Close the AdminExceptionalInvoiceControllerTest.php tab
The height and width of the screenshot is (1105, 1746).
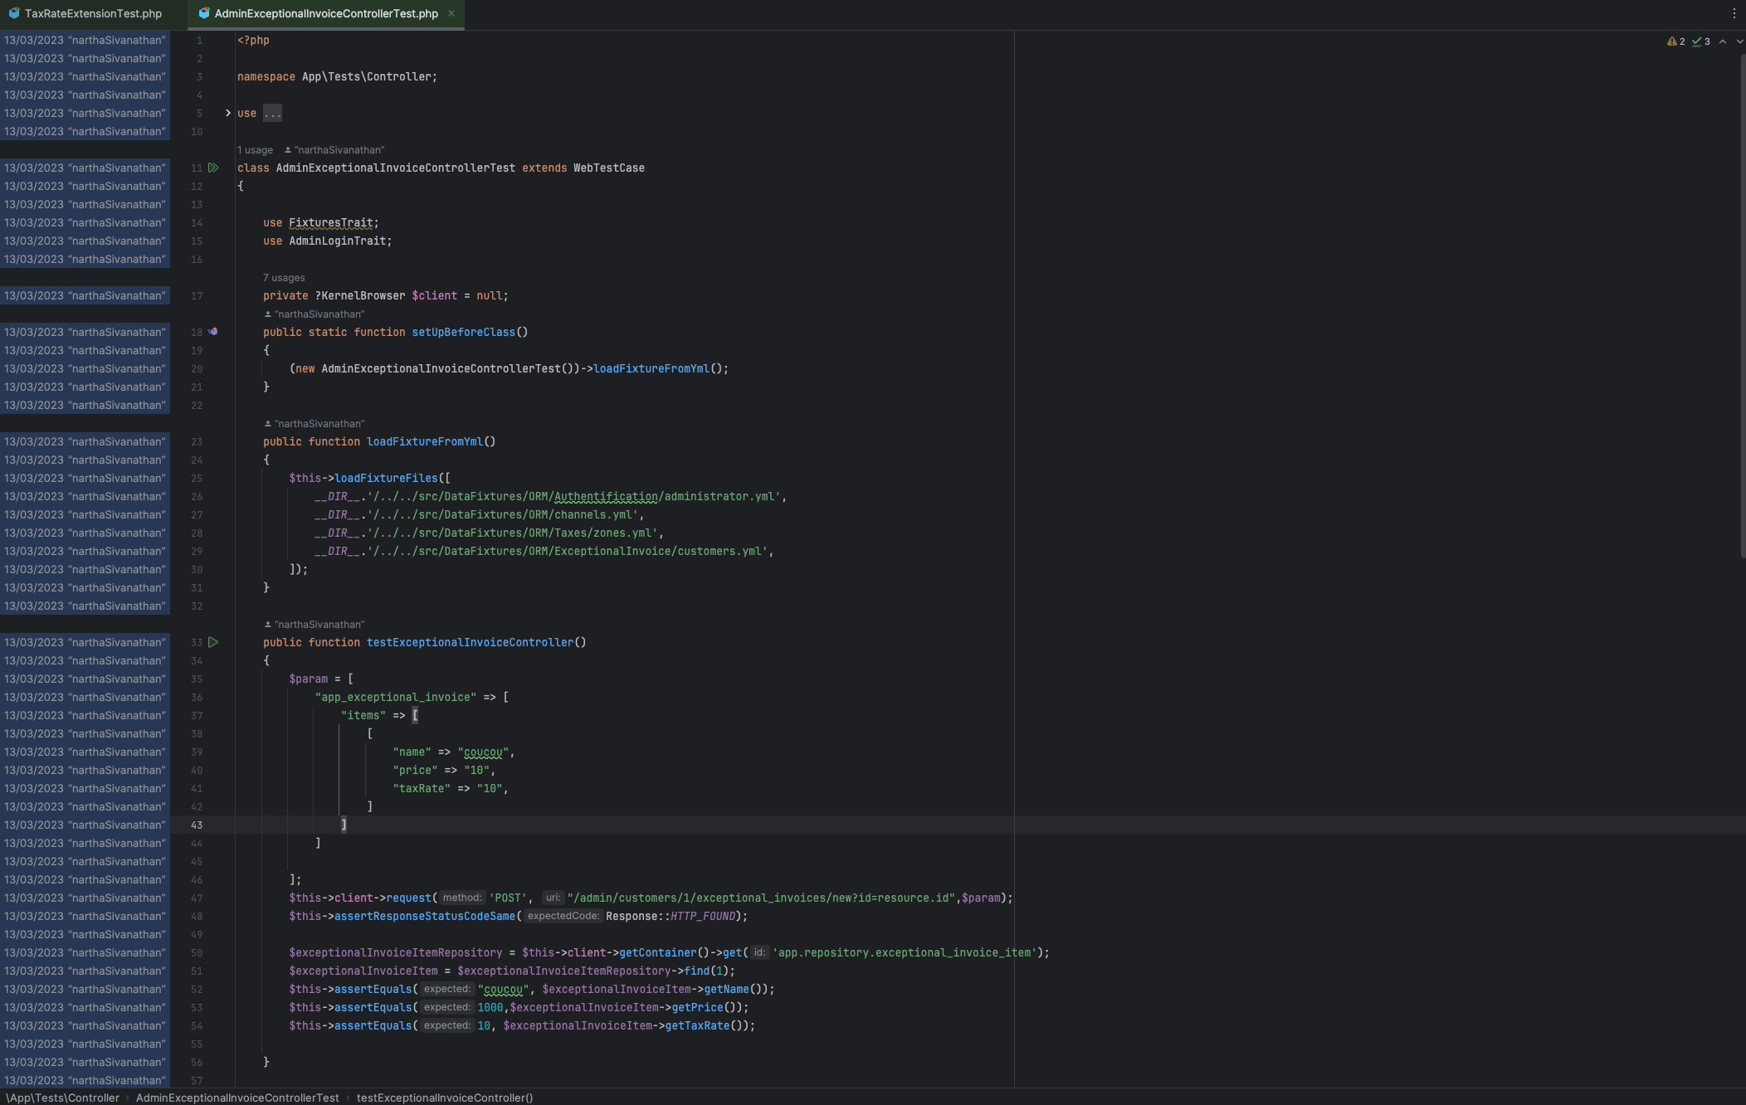pyautogui.click(x=451, y=13)
